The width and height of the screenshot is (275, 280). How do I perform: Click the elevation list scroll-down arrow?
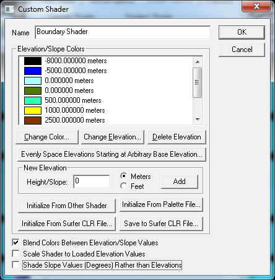click(198, 120)
